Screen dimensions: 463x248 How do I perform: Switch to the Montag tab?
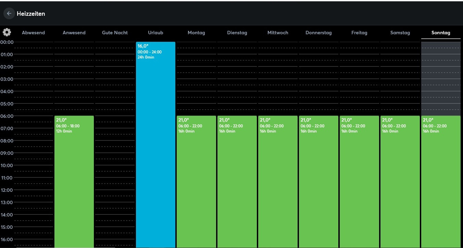196,33
